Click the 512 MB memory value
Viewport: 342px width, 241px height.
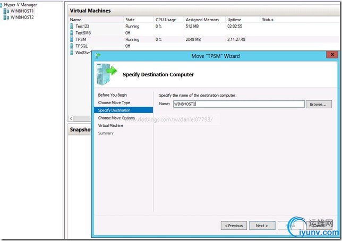coord(192,27)
